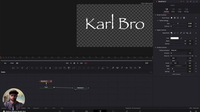Open project settings gear icon
Image resolution: width=200 pixels, height=112 pixels.
click(196, 111)
